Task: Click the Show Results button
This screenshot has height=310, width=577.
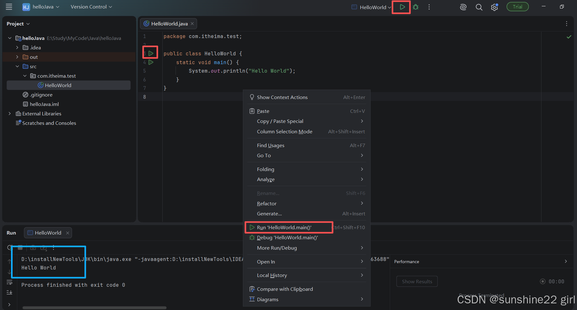Action: [417, 281]
